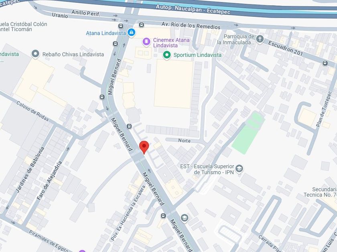The width and height of the screenshot is (337, 252).
Task: Click the Sportium Lindavista text label
Action: [x=197, y=55]
